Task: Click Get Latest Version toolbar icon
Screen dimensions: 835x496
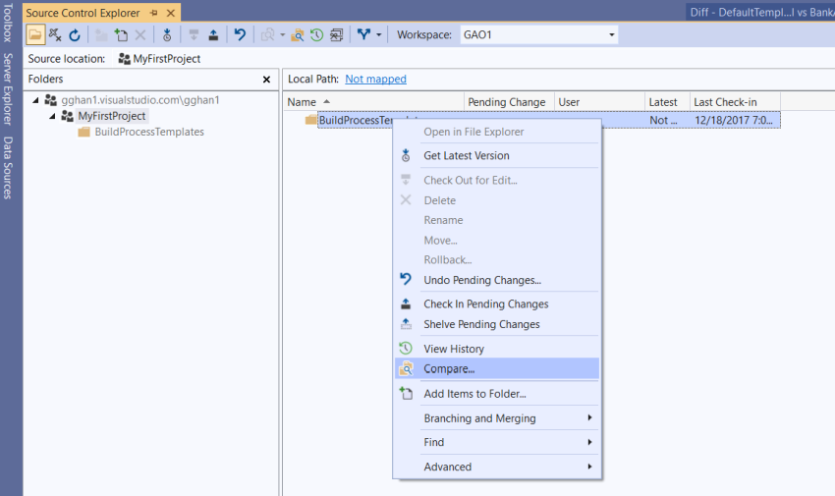Action: click(x=167, y=35)
